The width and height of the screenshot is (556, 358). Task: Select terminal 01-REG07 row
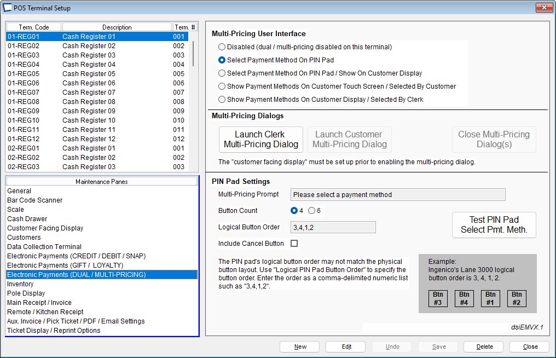tap(97, 93)
